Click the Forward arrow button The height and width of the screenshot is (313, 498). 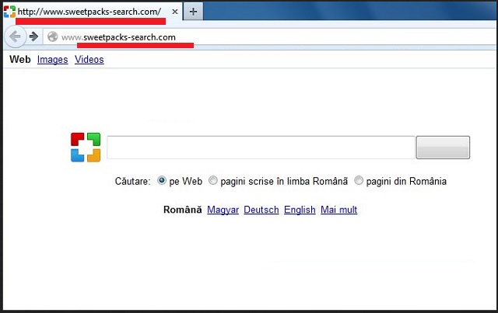[33, 37]
